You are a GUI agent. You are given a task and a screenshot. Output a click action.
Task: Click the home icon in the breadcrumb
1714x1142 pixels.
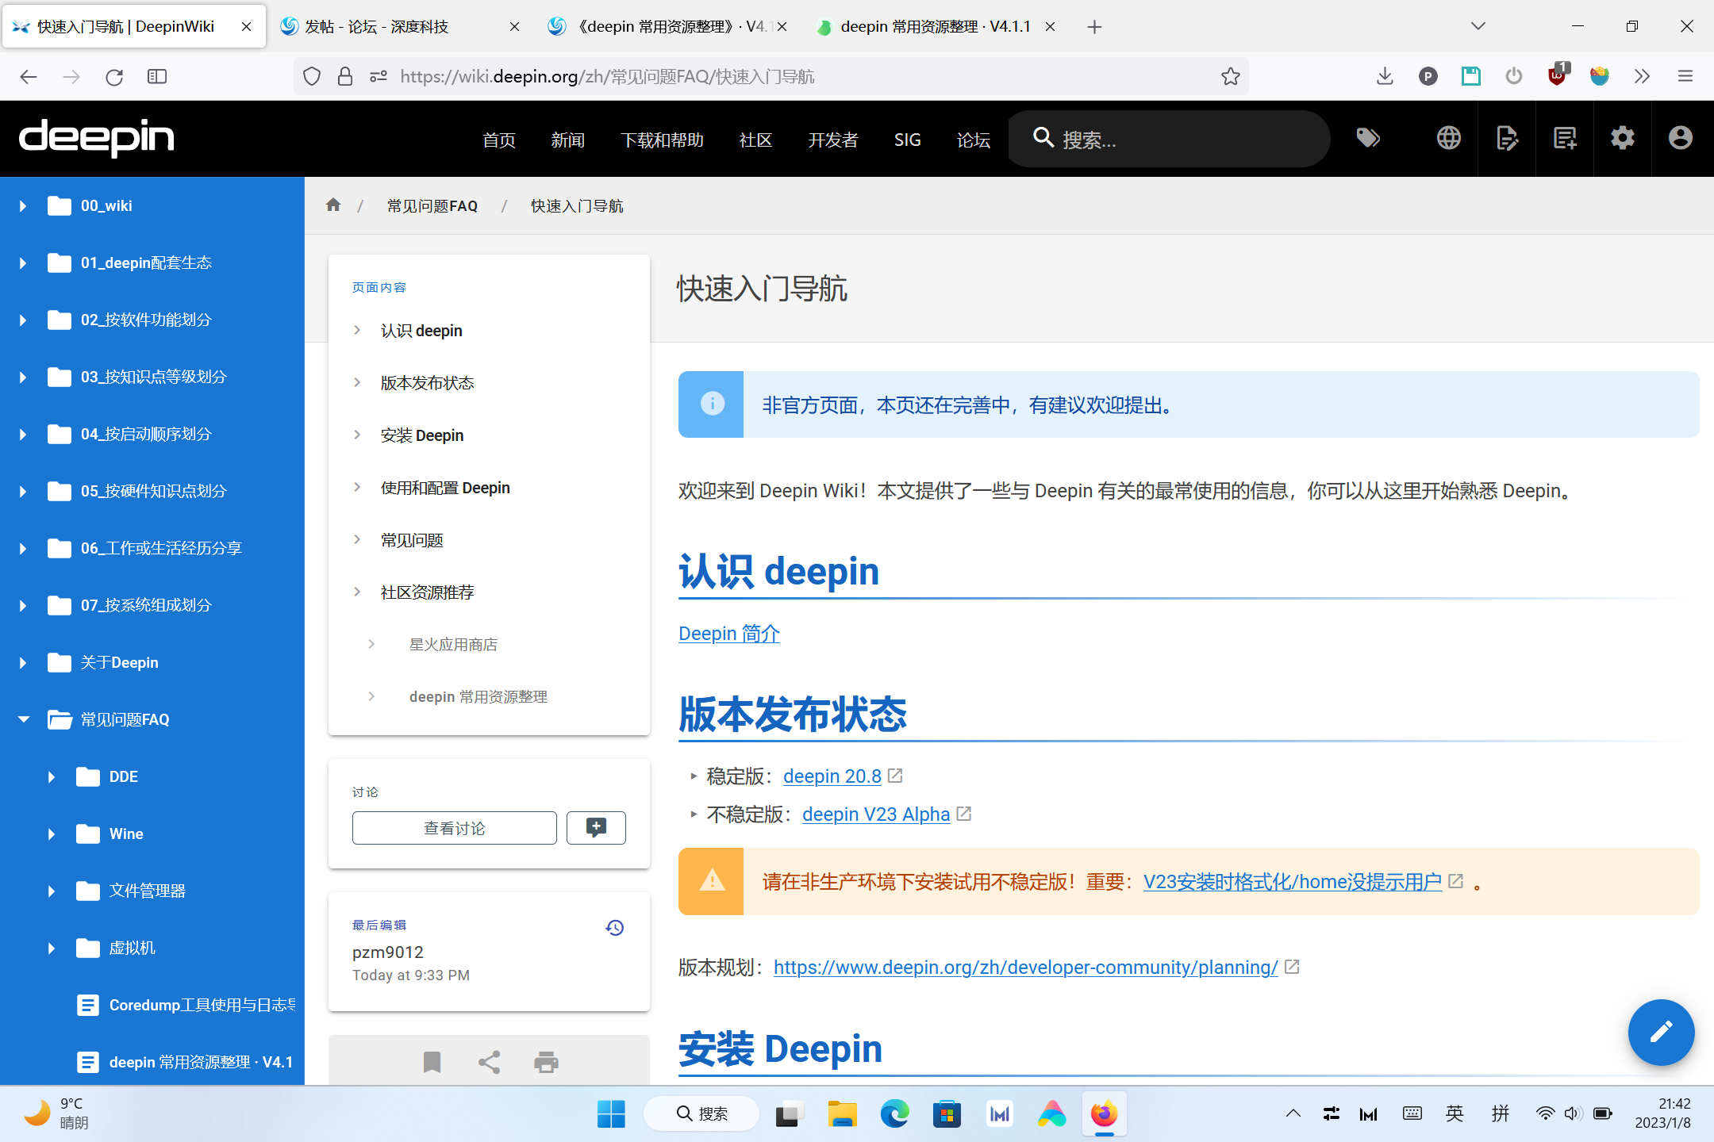click(x=333, y=205)
